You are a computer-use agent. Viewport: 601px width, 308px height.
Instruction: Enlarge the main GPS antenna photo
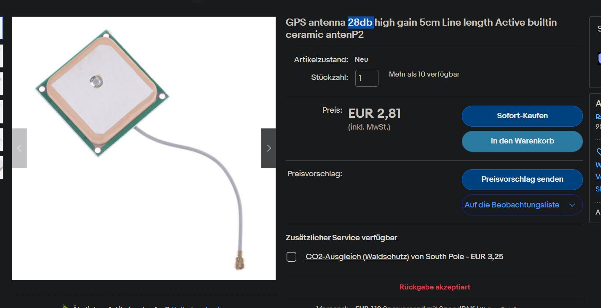[x=144, y=148]
